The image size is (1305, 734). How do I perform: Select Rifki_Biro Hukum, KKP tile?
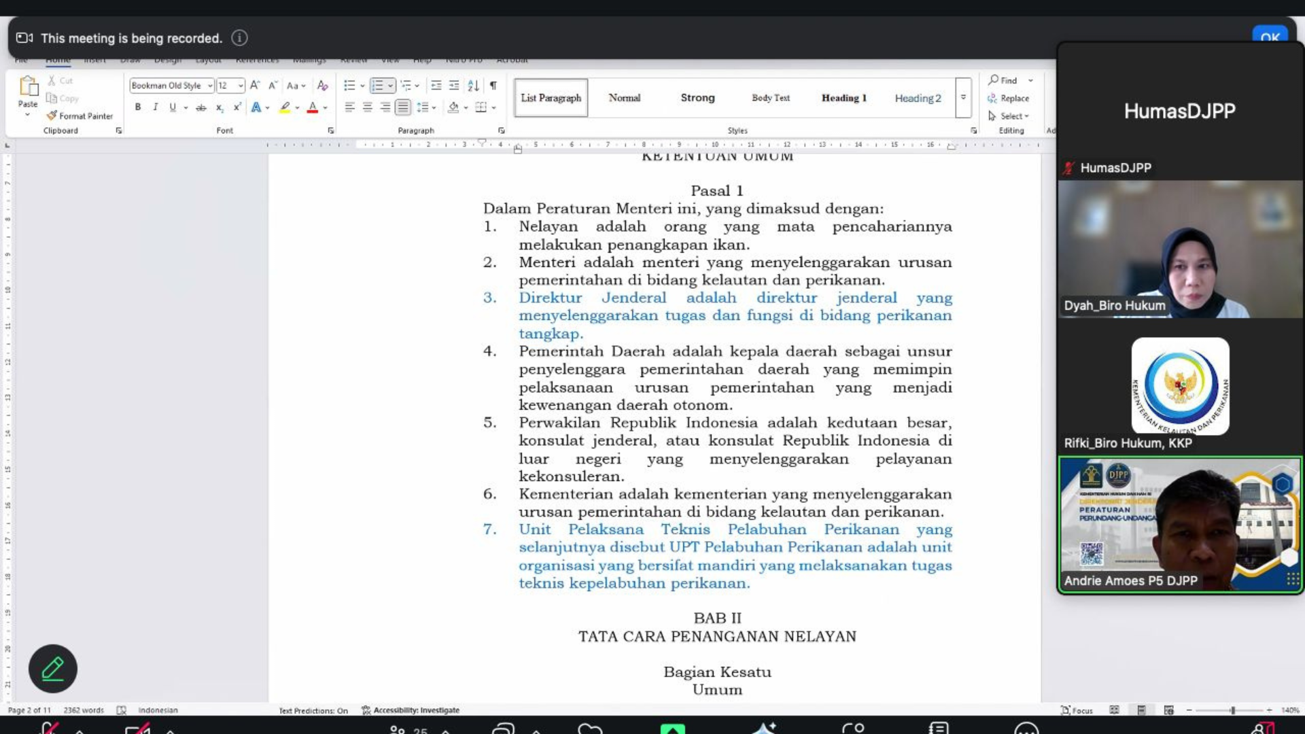pyautogui.click(x=1180, y=386)
